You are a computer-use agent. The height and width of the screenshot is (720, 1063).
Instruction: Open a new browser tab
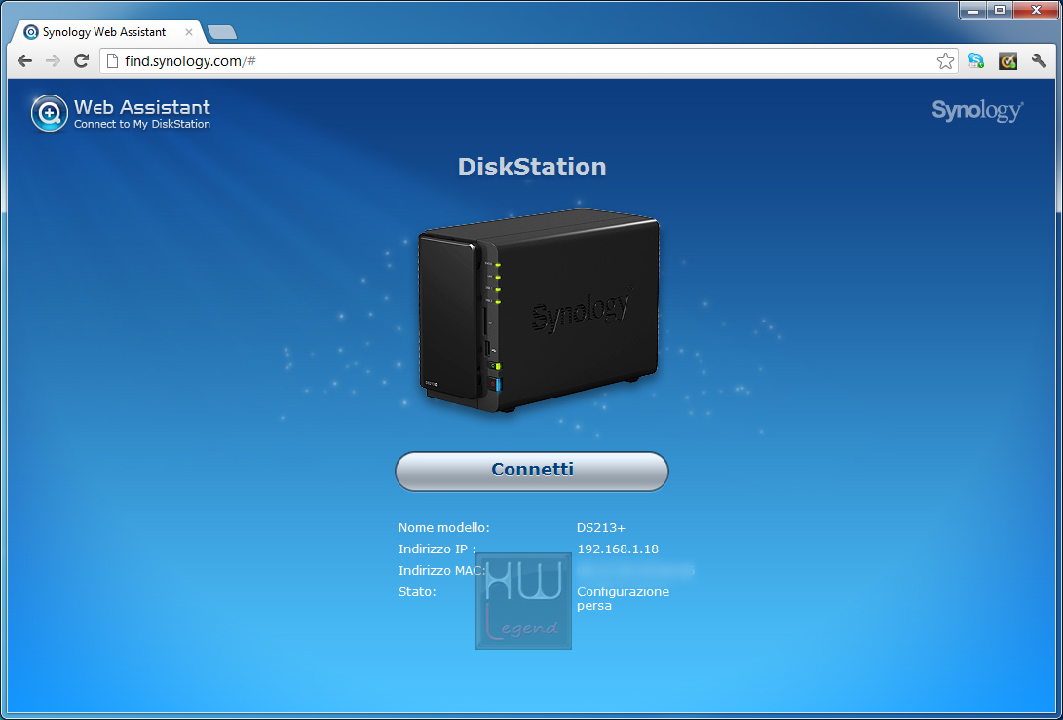pyautogui.click(x=222, y=32)
